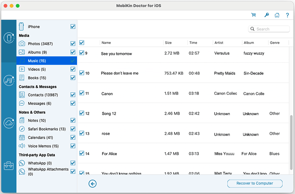Click the iPhone device icon
This screenshot has width=295, height=194.
point(21,27)
